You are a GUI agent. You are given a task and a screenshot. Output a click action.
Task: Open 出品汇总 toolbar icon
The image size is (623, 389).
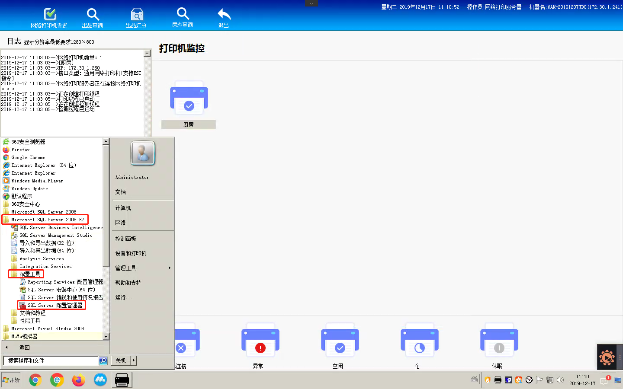[137, 14]
